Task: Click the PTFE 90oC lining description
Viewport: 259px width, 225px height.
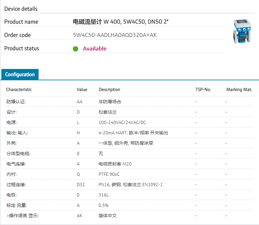Action: 109,174
